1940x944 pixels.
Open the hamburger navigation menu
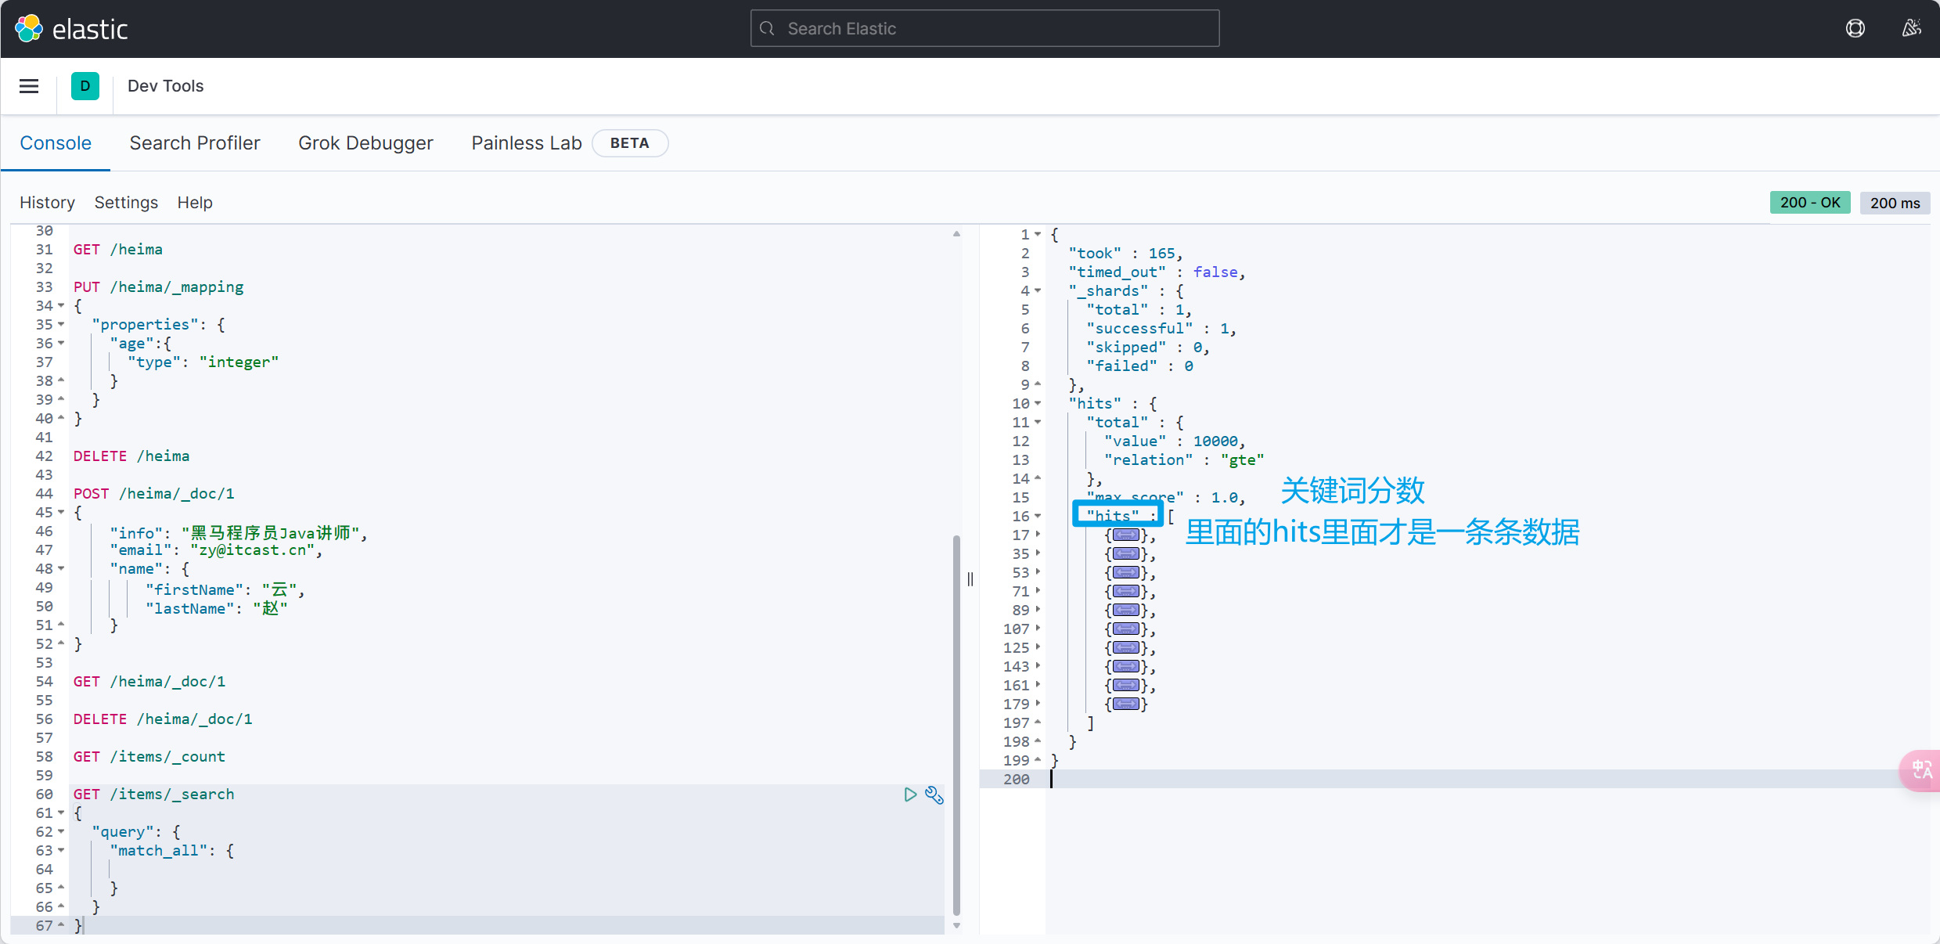click(x=29, y=86)
